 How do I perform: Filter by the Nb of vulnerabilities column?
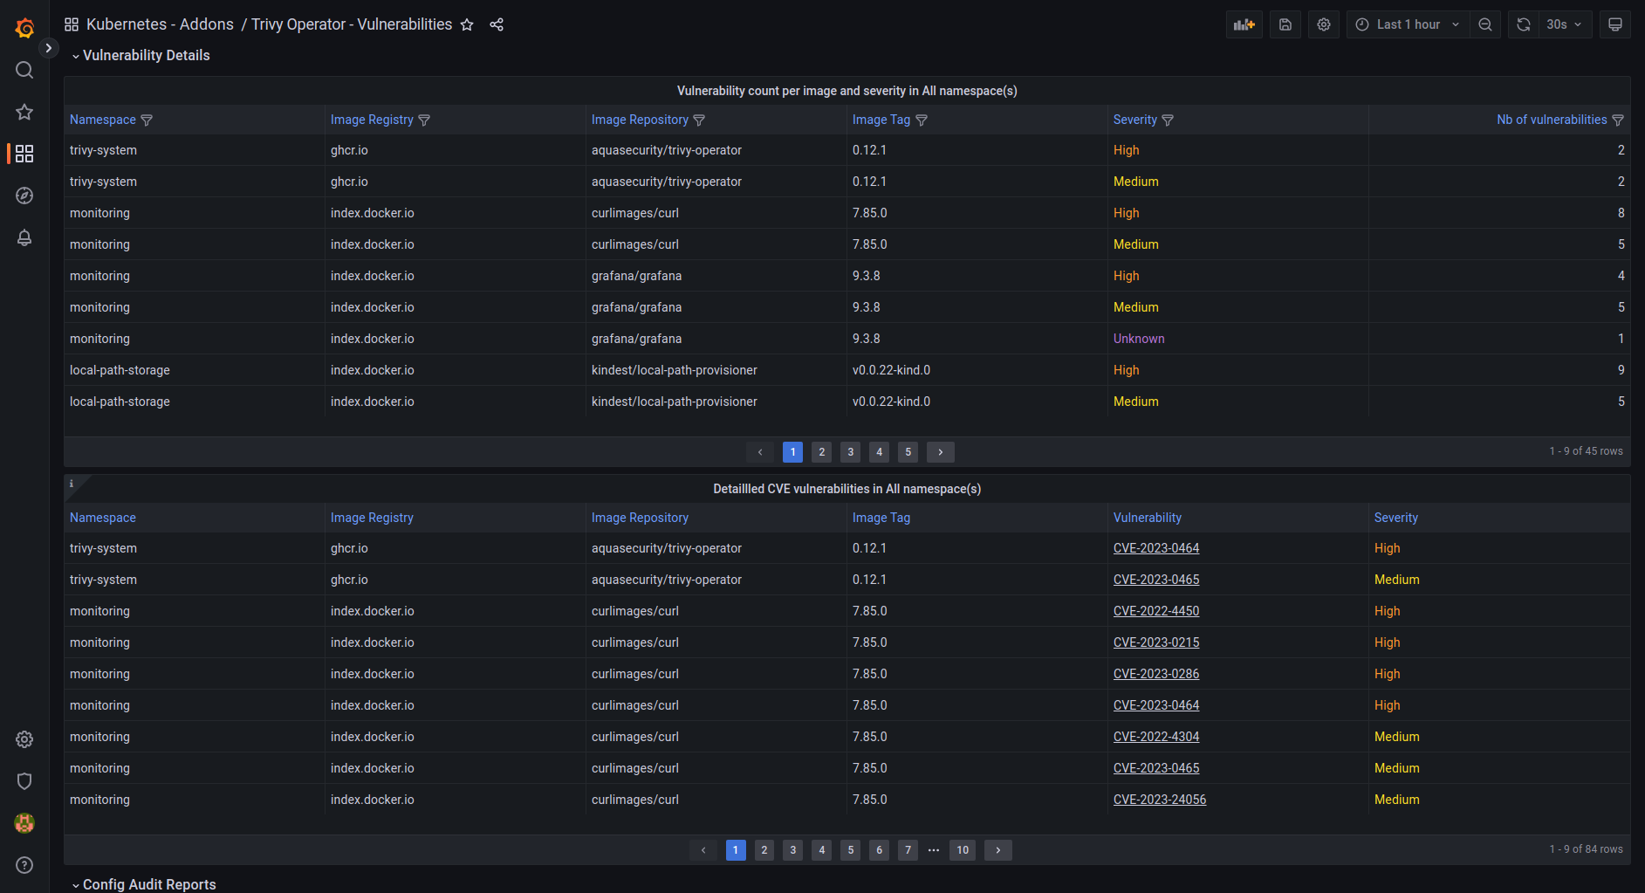[1618, 120]
